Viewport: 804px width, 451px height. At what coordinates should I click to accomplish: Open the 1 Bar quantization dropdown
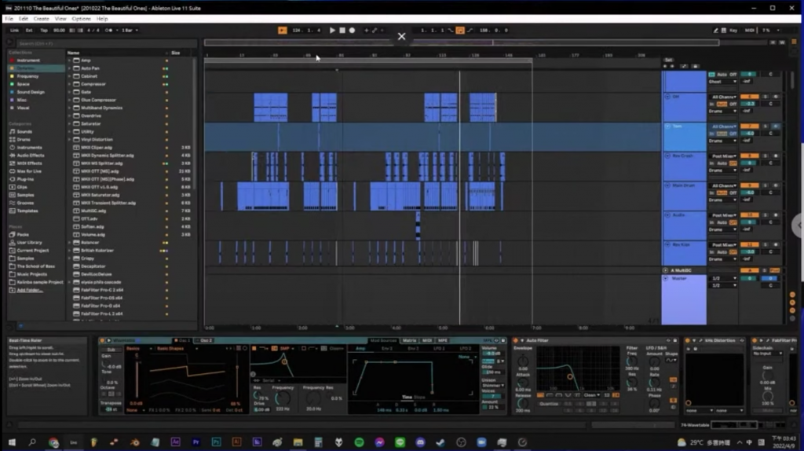pyautogui.click(x=130, y=31)
